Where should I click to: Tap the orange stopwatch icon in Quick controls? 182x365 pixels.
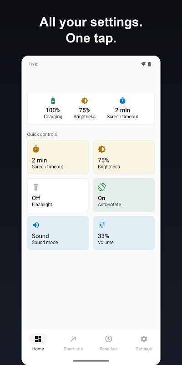[x=36, y=149]
